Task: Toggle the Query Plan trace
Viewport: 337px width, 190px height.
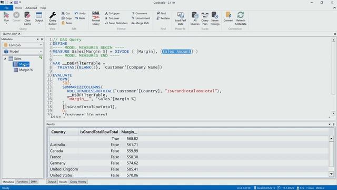Action: coord(205,18)
